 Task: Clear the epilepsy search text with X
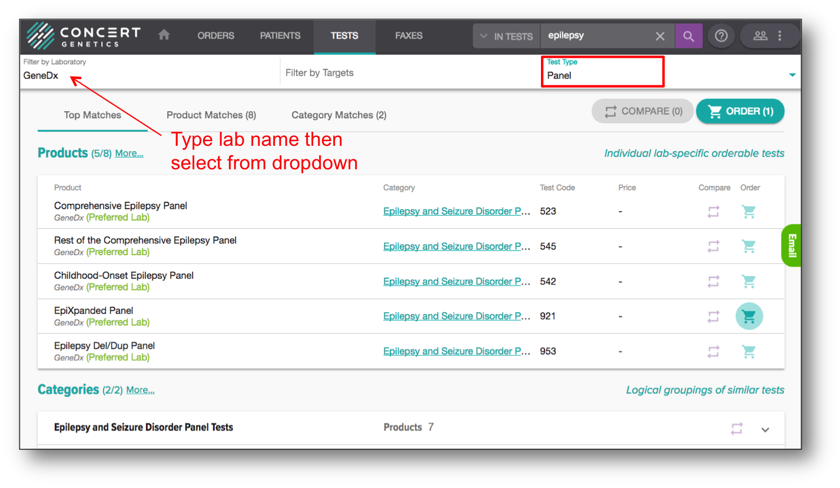click(660, 36)
